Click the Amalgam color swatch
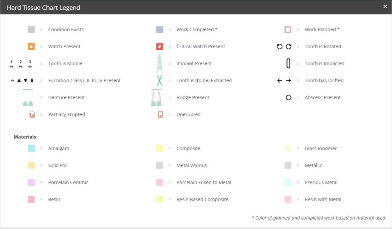 [x=31, y=148]
